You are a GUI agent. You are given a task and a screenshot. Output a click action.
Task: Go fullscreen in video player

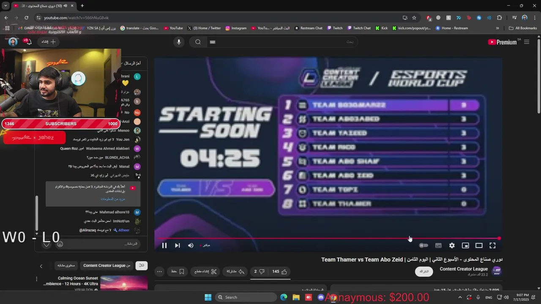[x=492, y=245]
